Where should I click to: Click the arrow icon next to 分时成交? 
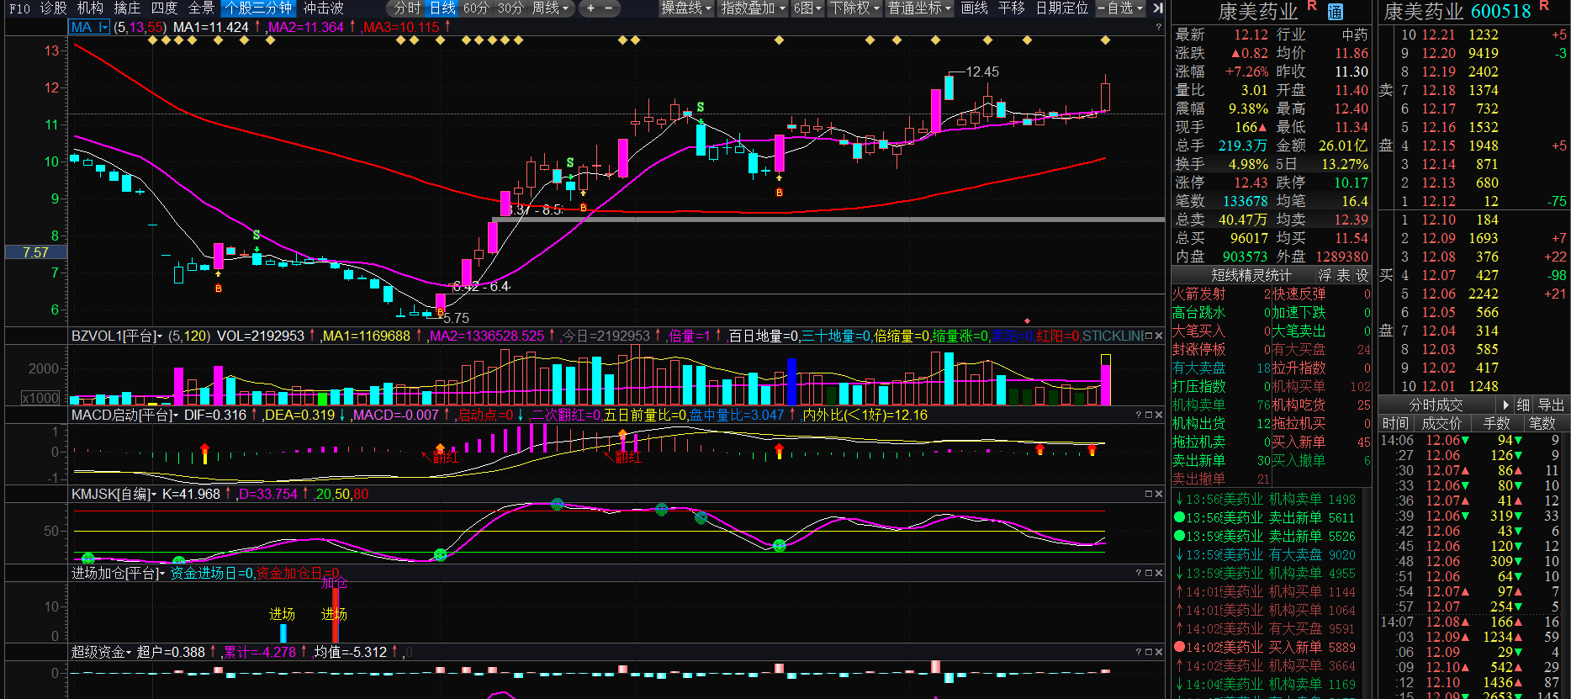(1504, 405)
